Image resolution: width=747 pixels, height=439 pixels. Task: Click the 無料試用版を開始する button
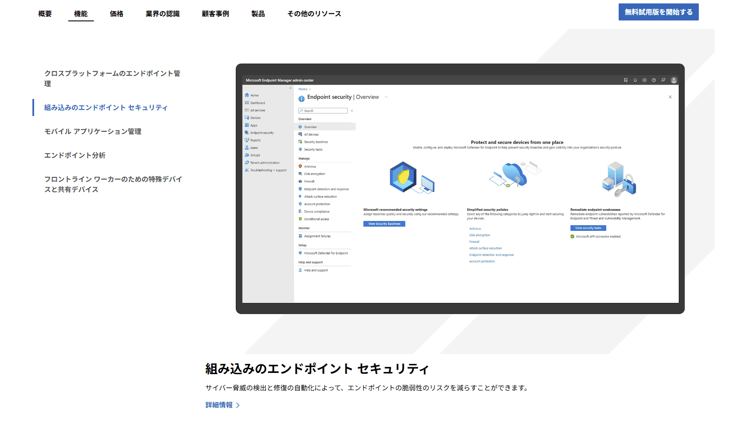point(659,12)
